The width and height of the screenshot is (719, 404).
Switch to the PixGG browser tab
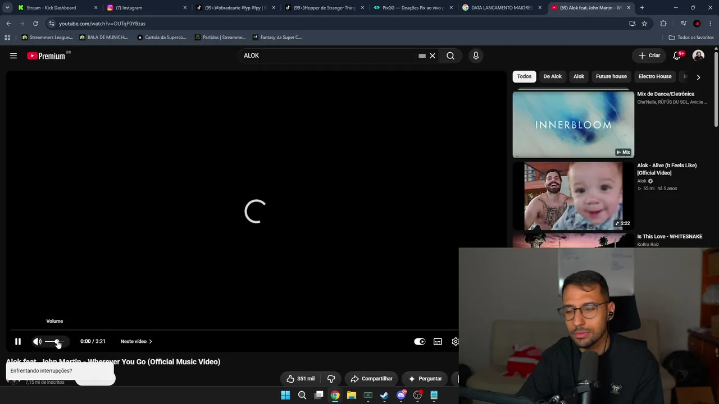413,8
